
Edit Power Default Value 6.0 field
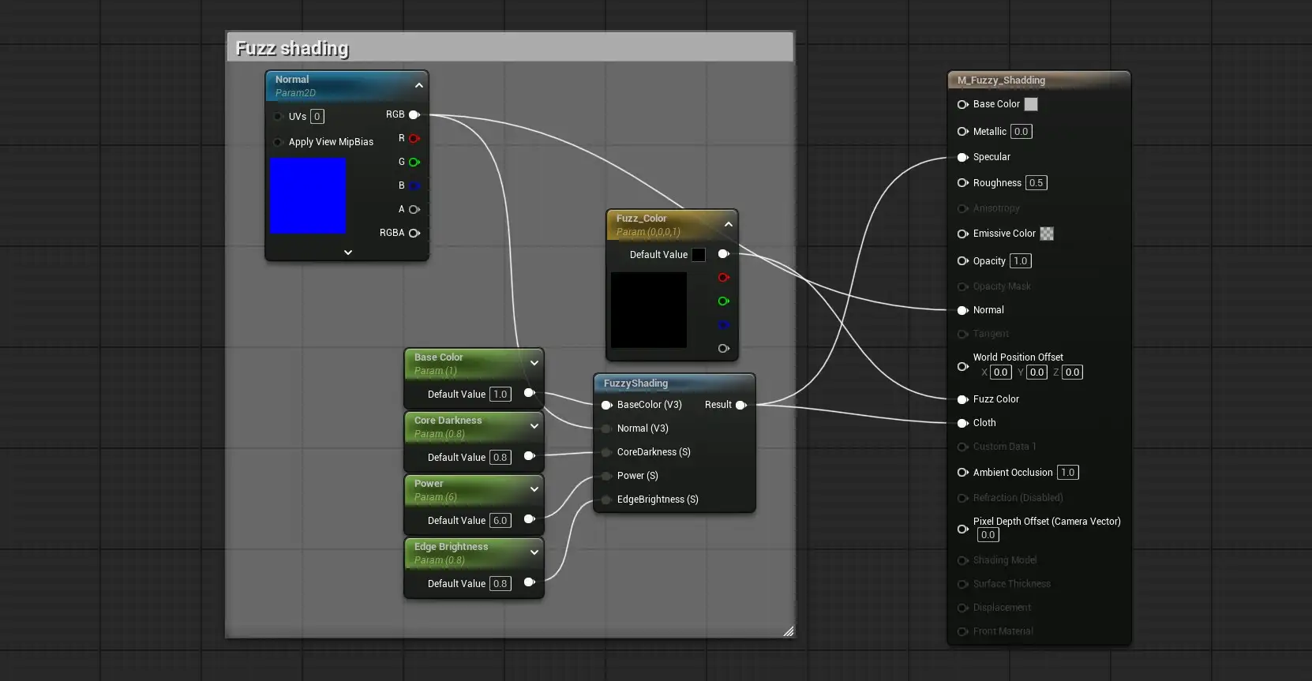pyautogui.click(x=500, y=521)
